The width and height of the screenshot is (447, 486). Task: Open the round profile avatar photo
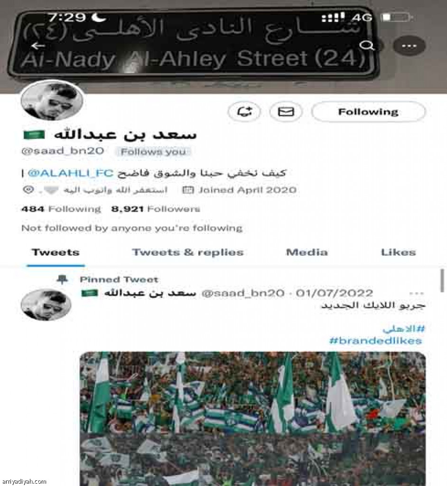point(52,100)
